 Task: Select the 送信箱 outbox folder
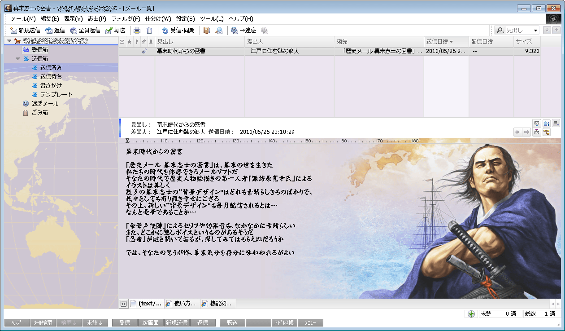coord(35,58)
